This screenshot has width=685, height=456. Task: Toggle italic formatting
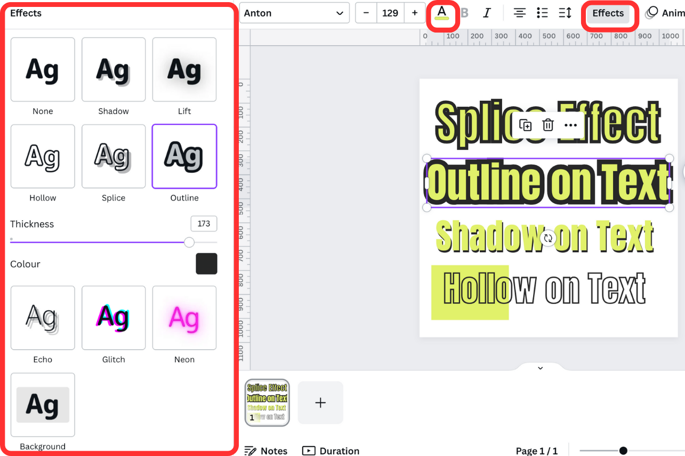[487, 12]
